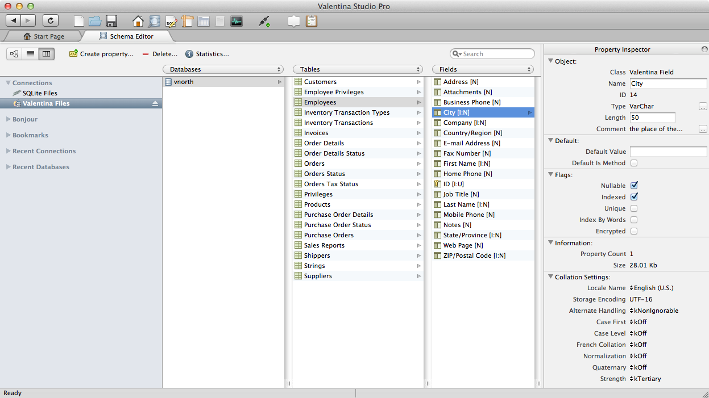Open the Strength kTertiary dropdown
Screen dimensions: 709x398
click(x=645, y=379)
